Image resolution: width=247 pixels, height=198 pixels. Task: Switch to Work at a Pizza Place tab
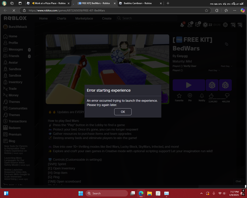(49, 3)
